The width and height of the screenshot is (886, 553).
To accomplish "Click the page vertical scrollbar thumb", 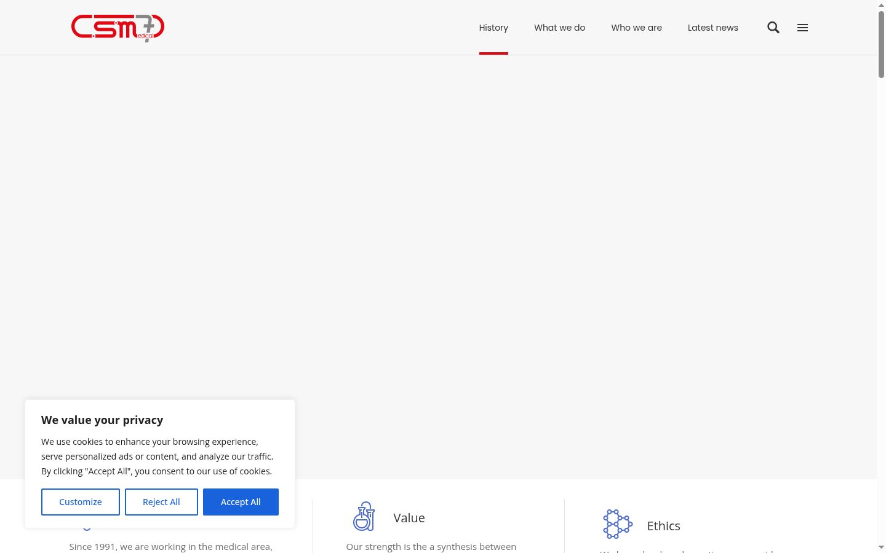I will tap(881, 44).
